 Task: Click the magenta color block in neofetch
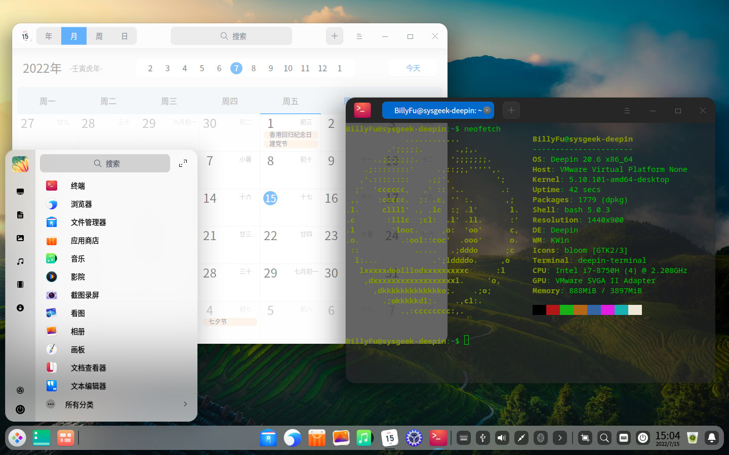coord(607,310)
